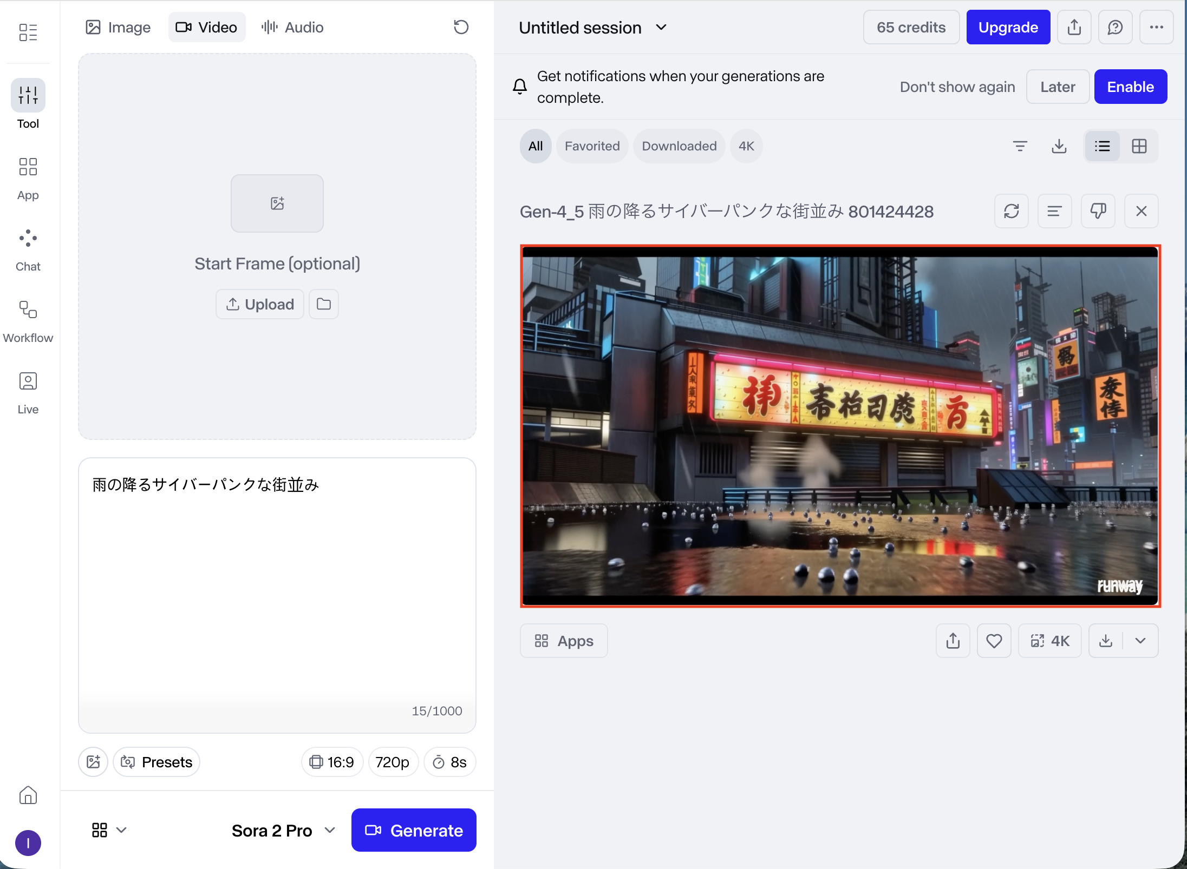
Task: Favorite the video with the heart icon
Action: pos(994,641)
